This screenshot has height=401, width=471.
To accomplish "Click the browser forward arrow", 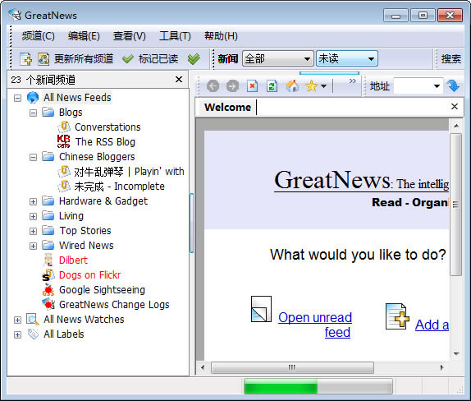I will [x=232, y=86].
